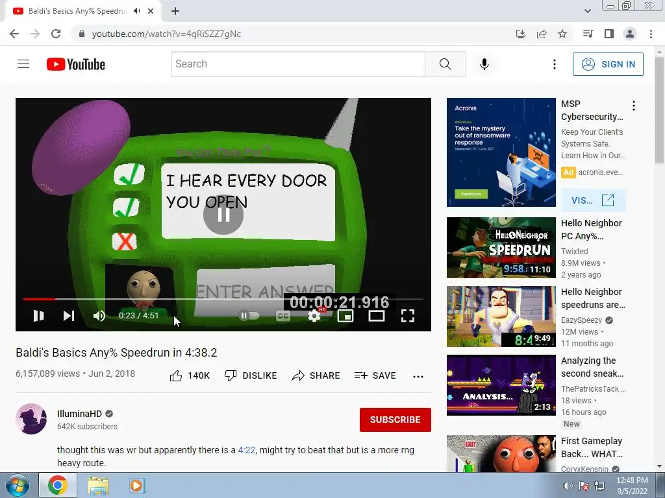The height and width of the screenshot is (498, 665).
Task: Go to YouTube home via logo
Action: (76, 64)
